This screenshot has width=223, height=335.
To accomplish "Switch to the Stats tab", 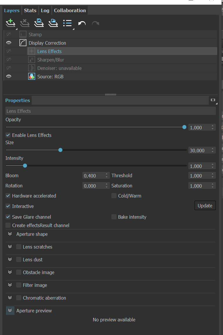I will [x=30, y=10].
